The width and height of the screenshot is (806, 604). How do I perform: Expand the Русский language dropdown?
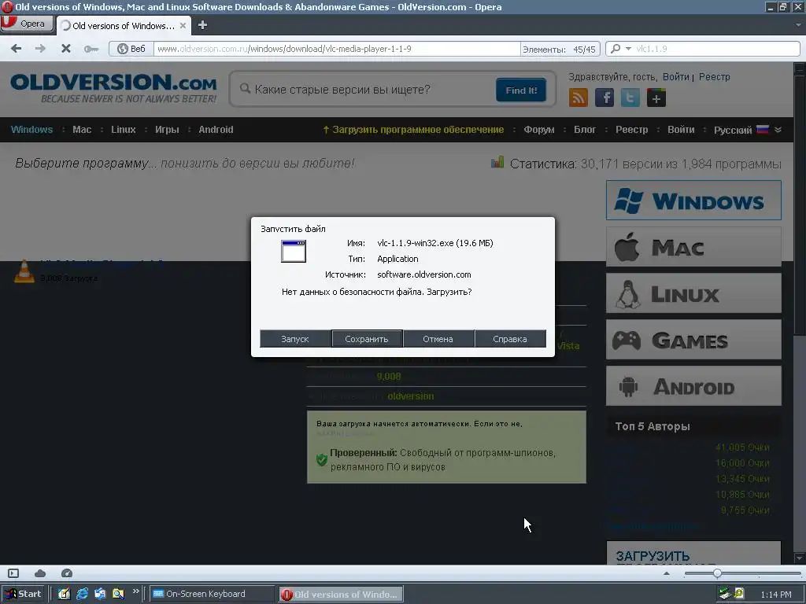748,130
